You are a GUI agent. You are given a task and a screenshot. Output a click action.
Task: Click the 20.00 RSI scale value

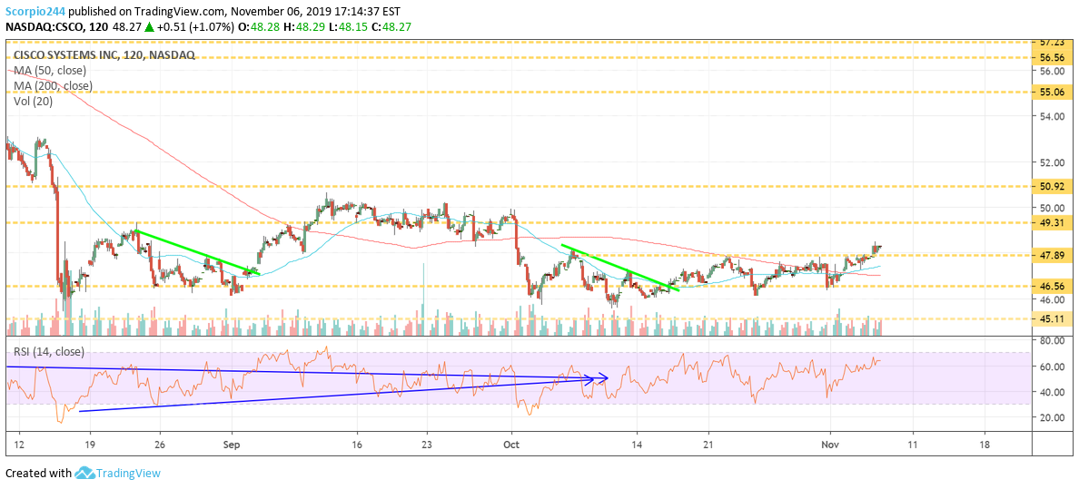tap(1052, 418)
